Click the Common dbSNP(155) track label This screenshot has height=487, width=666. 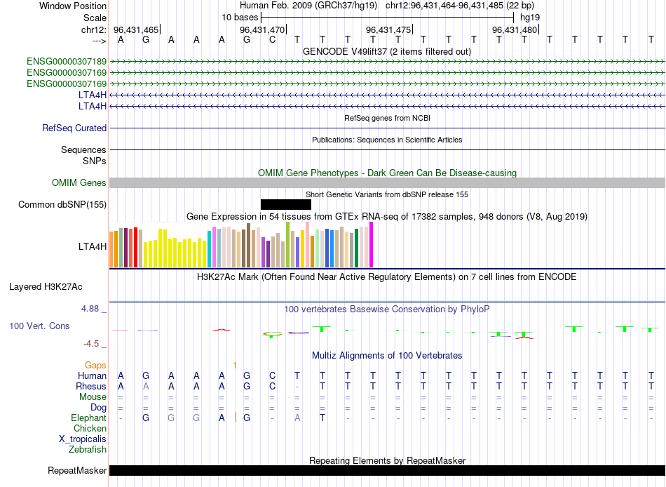(x=62, y=205)
